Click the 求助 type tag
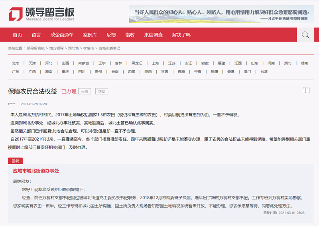This screenshot has height=226, width=319. (x=101, y=91)
